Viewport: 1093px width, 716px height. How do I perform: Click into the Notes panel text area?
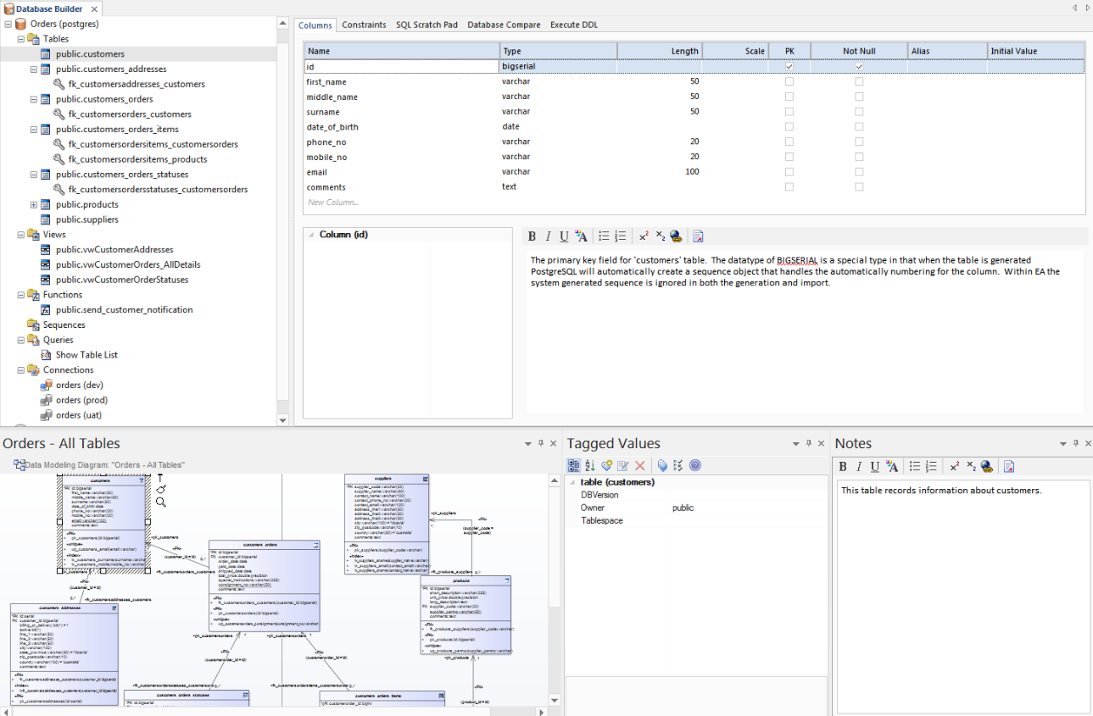pos(963,597)
